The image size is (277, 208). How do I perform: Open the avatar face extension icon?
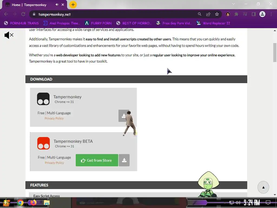pyautogui.click(x=228, y=14)
